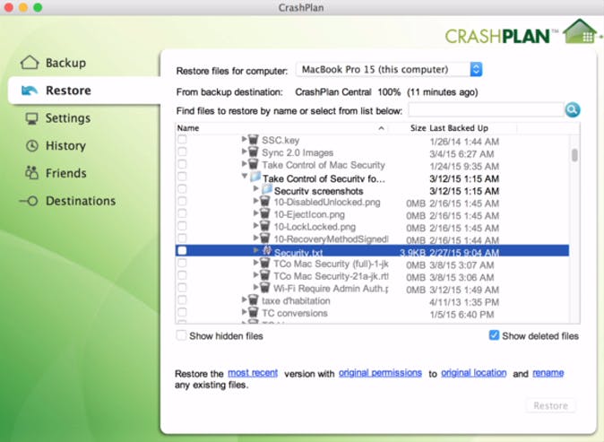The width and height of the screenshot is (604, 442).
Task: Click the CrashPlan green house logo
Action: point(579,30)
